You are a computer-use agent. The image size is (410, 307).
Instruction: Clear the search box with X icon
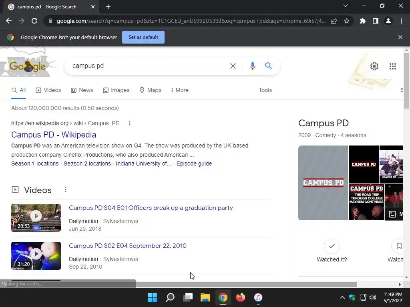click(233, 66)
